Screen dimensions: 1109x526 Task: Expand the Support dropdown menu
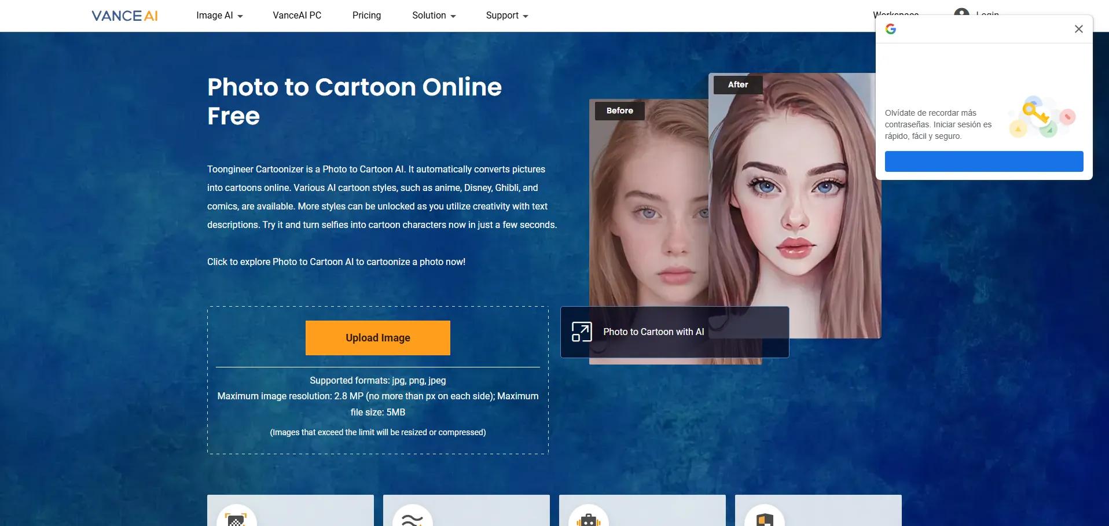tap(506, 16)
